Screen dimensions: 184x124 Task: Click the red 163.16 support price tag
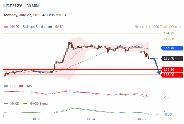click(172, 69)
